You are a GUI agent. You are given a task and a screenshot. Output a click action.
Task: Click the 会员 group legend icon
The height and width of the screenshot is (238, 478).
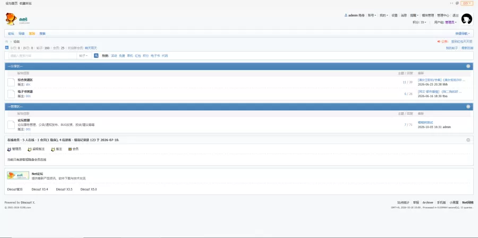[70, 149]
